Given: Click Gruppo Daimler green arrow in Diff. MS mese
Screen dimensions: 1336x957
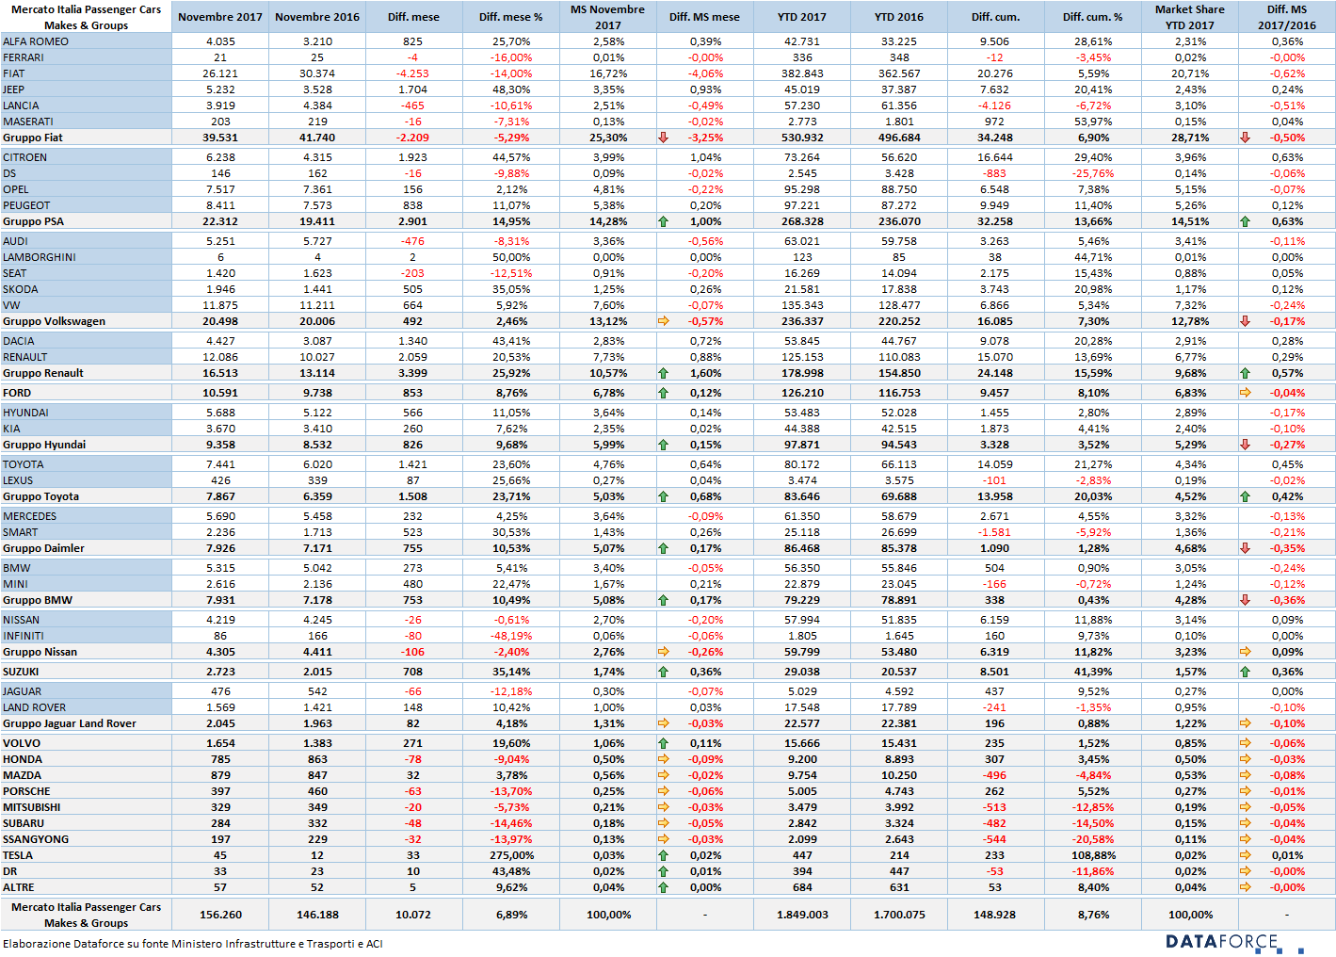Looking at the screenshot, I should click(664, 548).
